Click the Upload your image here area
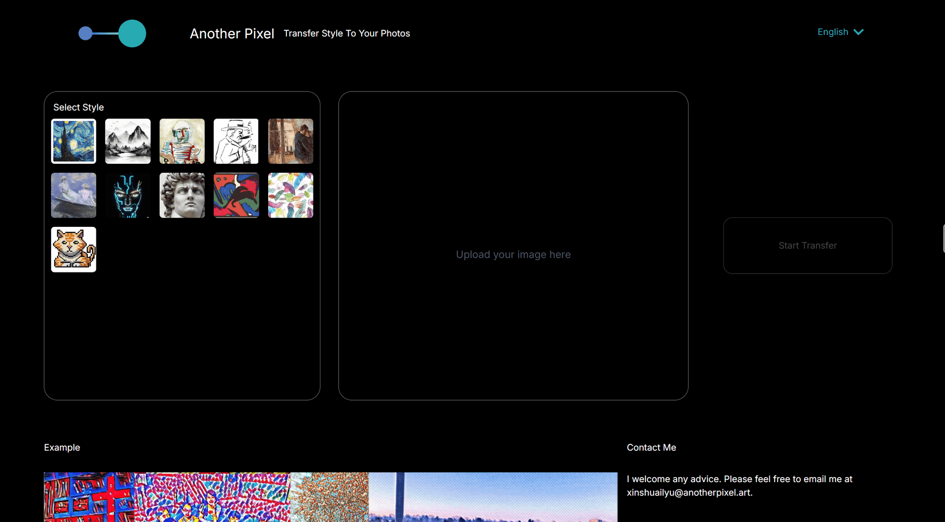The width and height of the screenshot is (945, 522). (513, 246)
